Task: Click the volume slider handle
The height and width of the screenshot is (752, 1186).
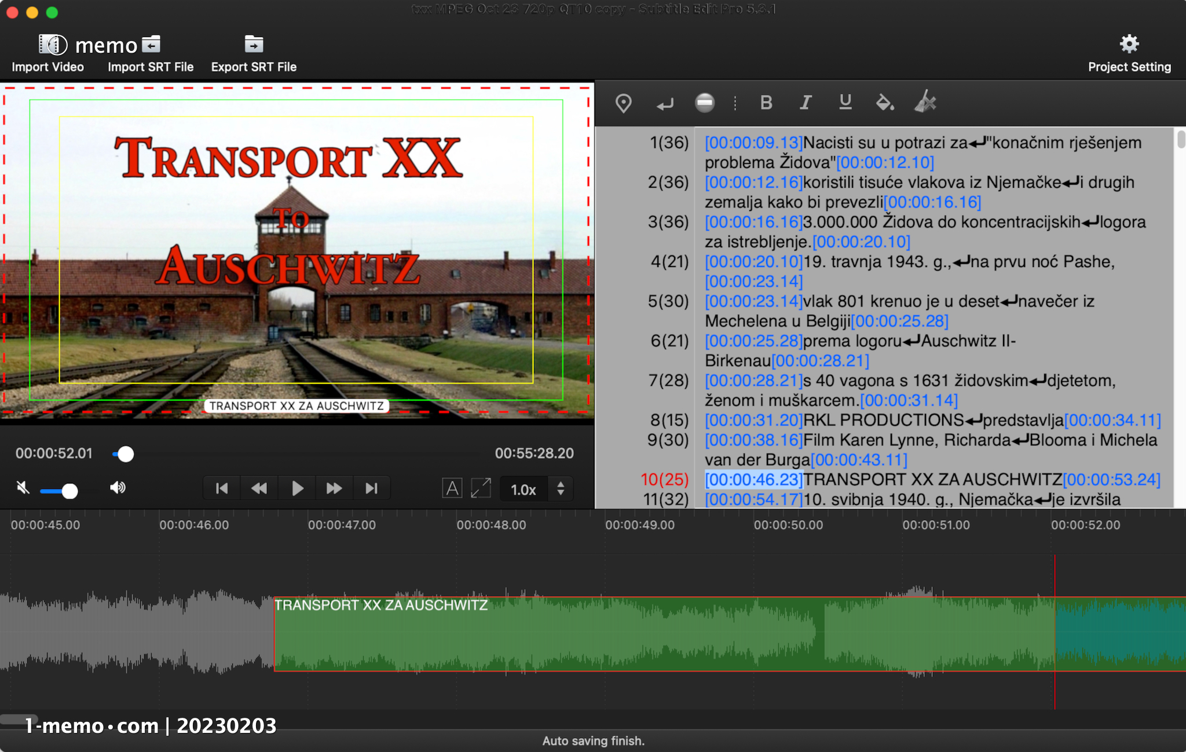Action: pos(70,491)
